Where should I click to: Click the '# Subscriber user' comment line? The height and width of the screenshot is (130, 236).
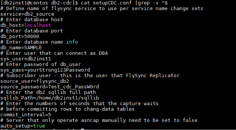(x=90, y=76)
